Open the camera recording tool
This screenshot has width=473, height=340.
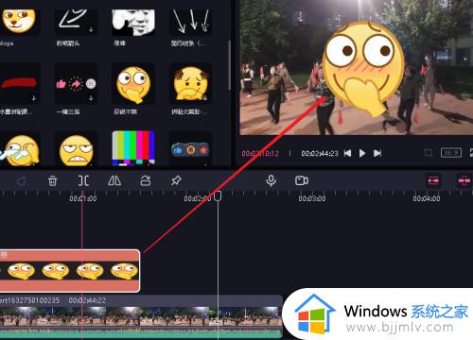pos(302,180)
